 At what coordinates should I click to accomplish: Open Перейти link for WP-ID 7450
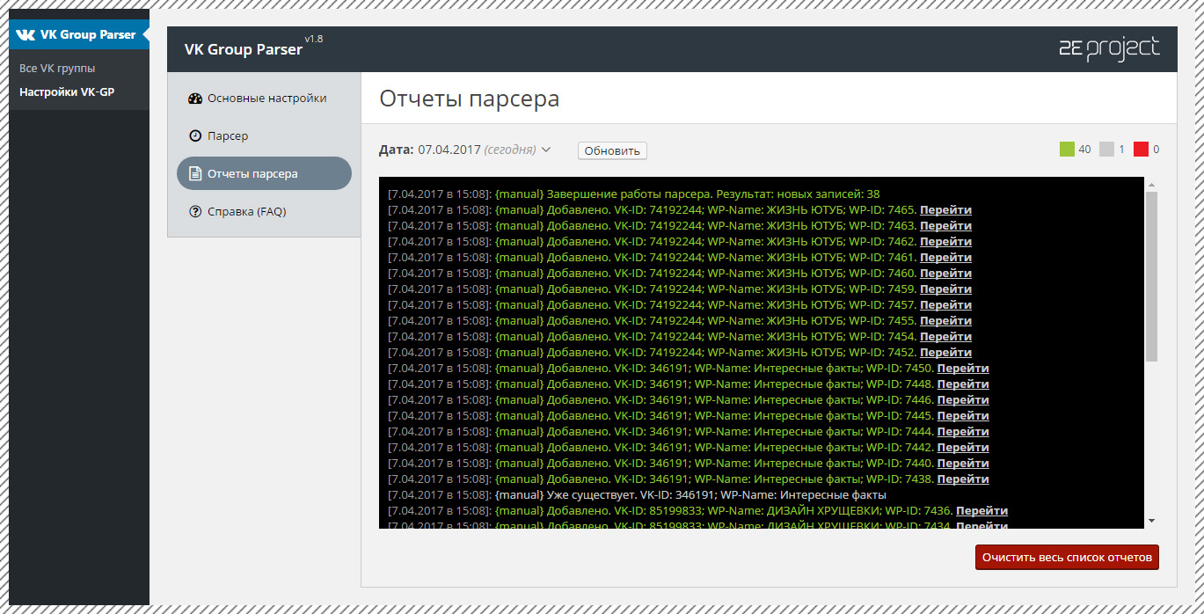click(962, 369)
